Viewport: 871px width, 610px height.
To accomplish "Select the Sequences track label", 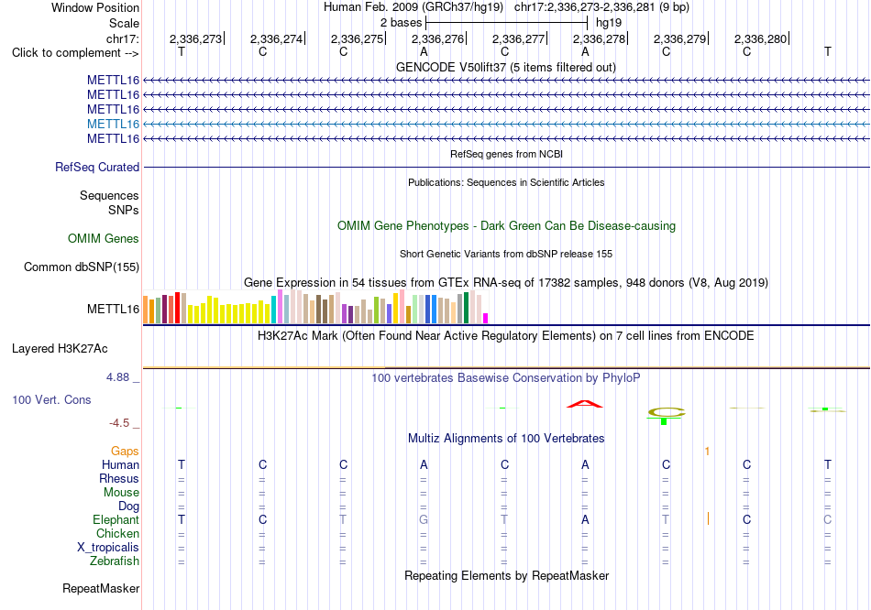I will tap(109, 195).
